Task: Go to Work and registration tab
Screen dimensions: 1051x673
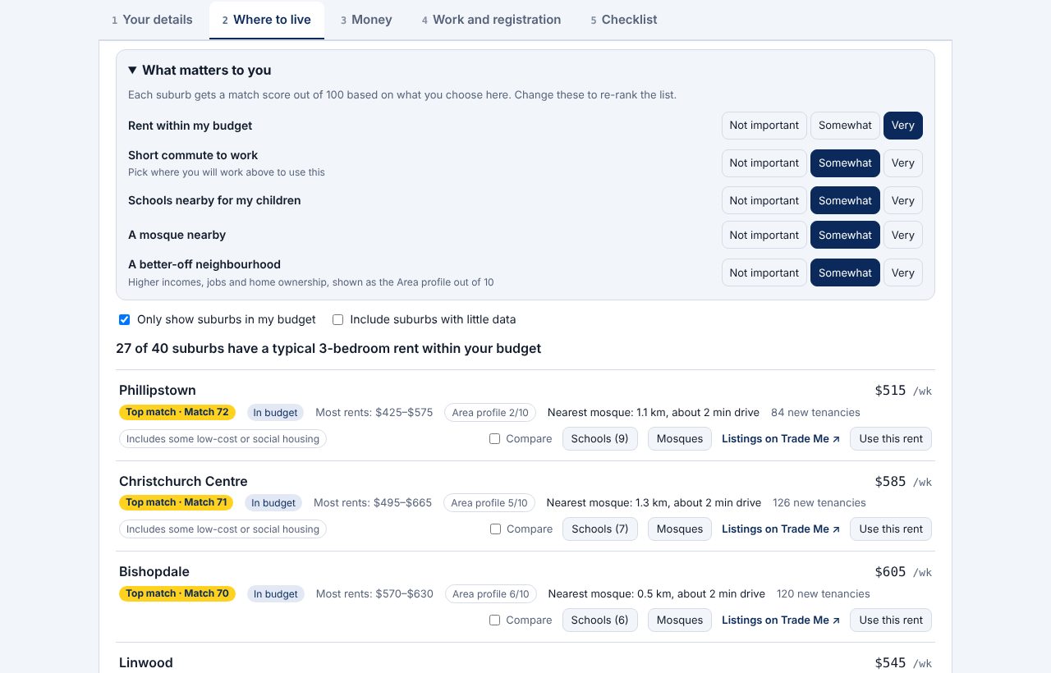Action: click(491, 20)
